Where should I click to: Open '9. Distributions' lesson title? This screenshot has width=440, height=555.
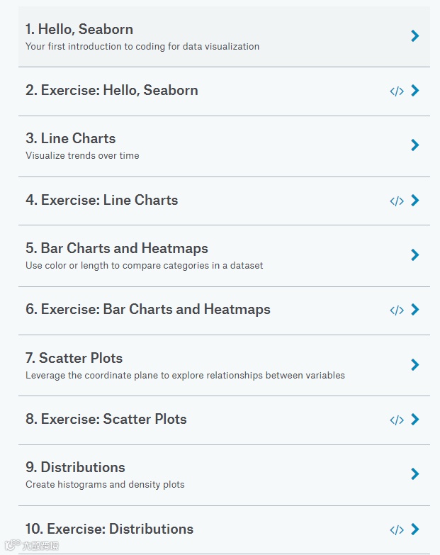[x=76, y=468]
